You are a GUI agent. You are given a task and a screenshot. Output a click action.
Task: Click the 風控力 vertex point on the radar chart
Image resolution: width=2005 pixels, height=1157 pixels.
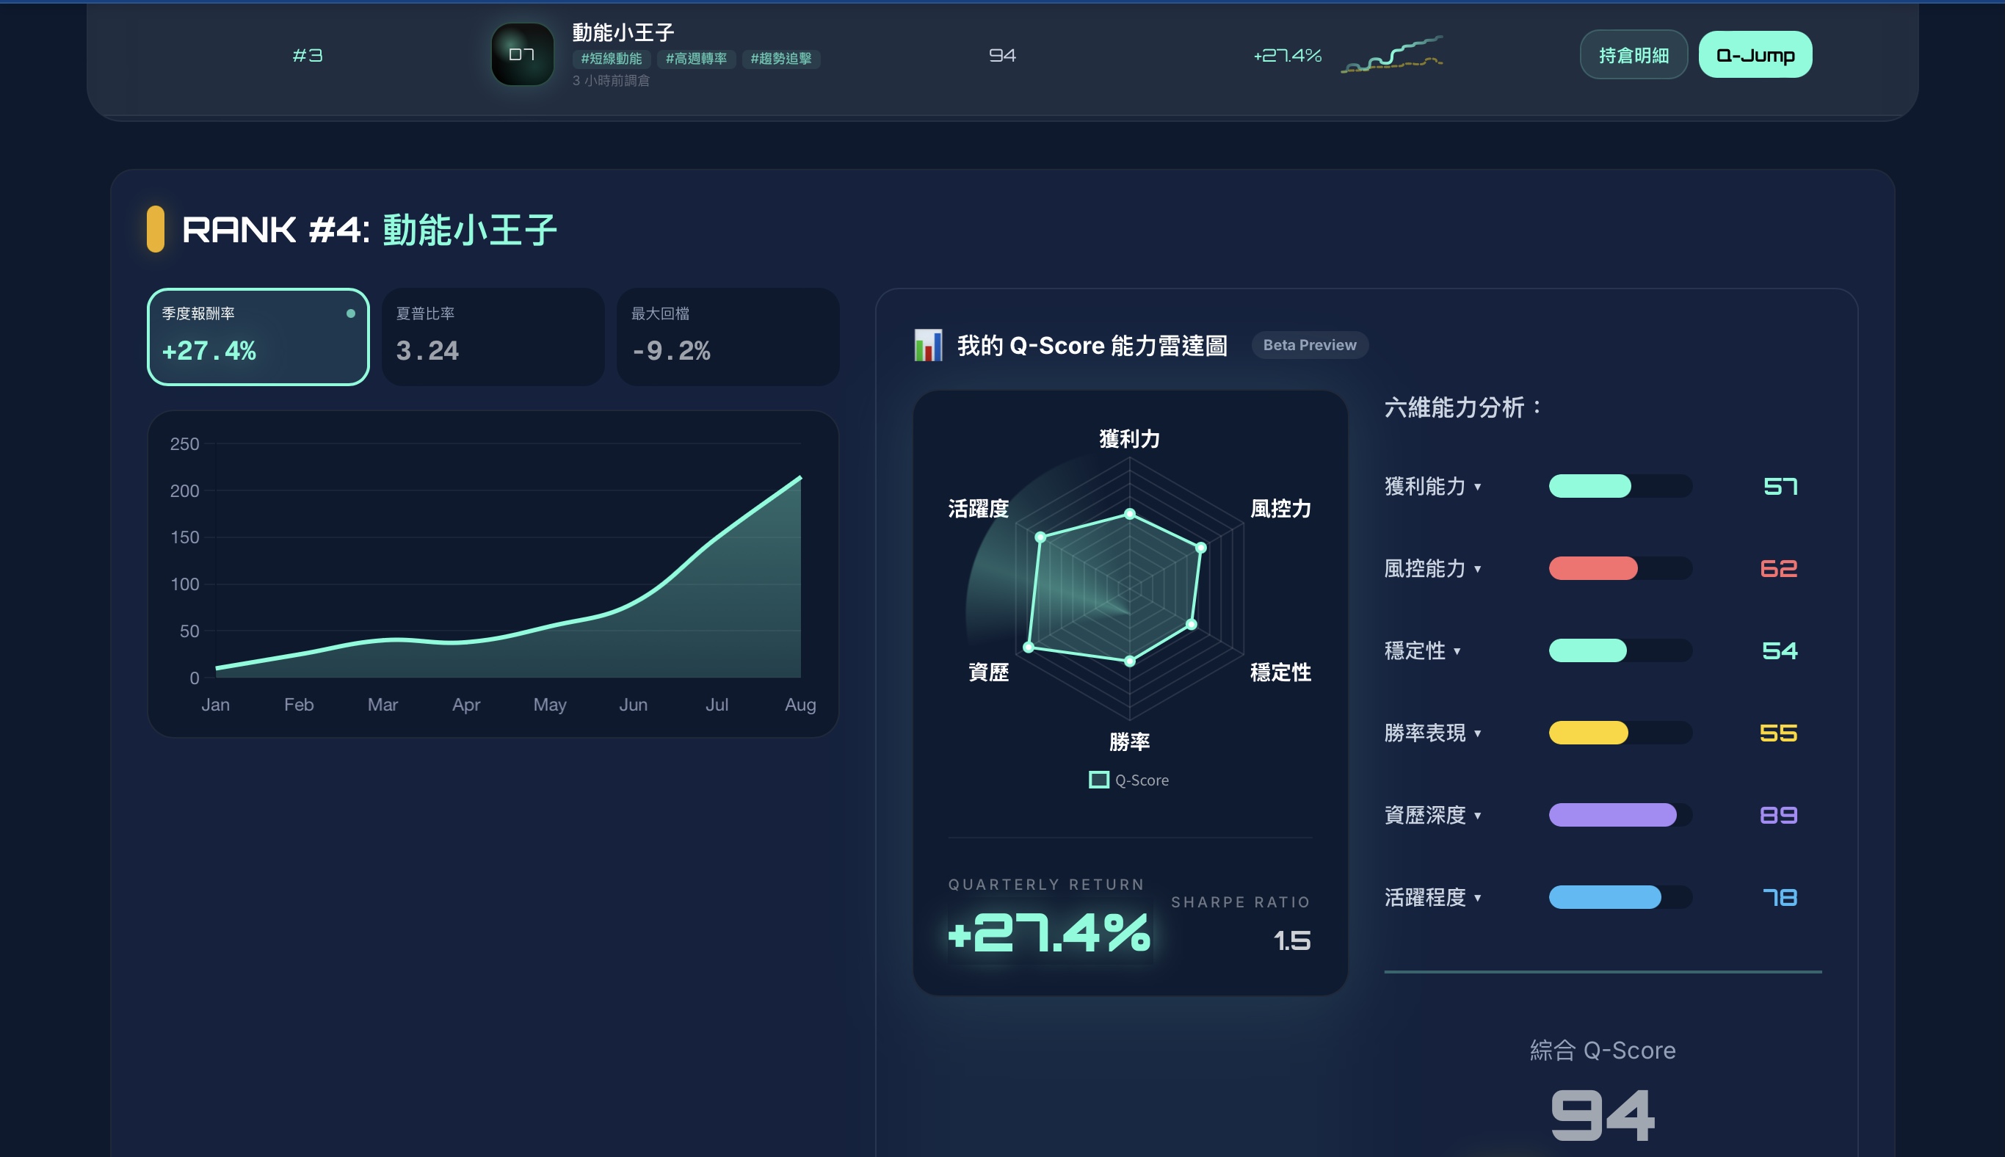point(1201,548)
